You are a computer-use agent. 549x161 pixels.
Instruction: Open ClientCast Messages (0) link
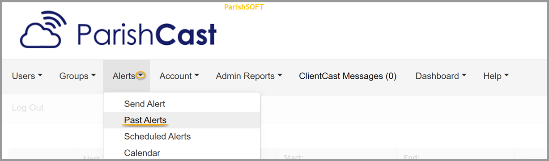point(348,76)
